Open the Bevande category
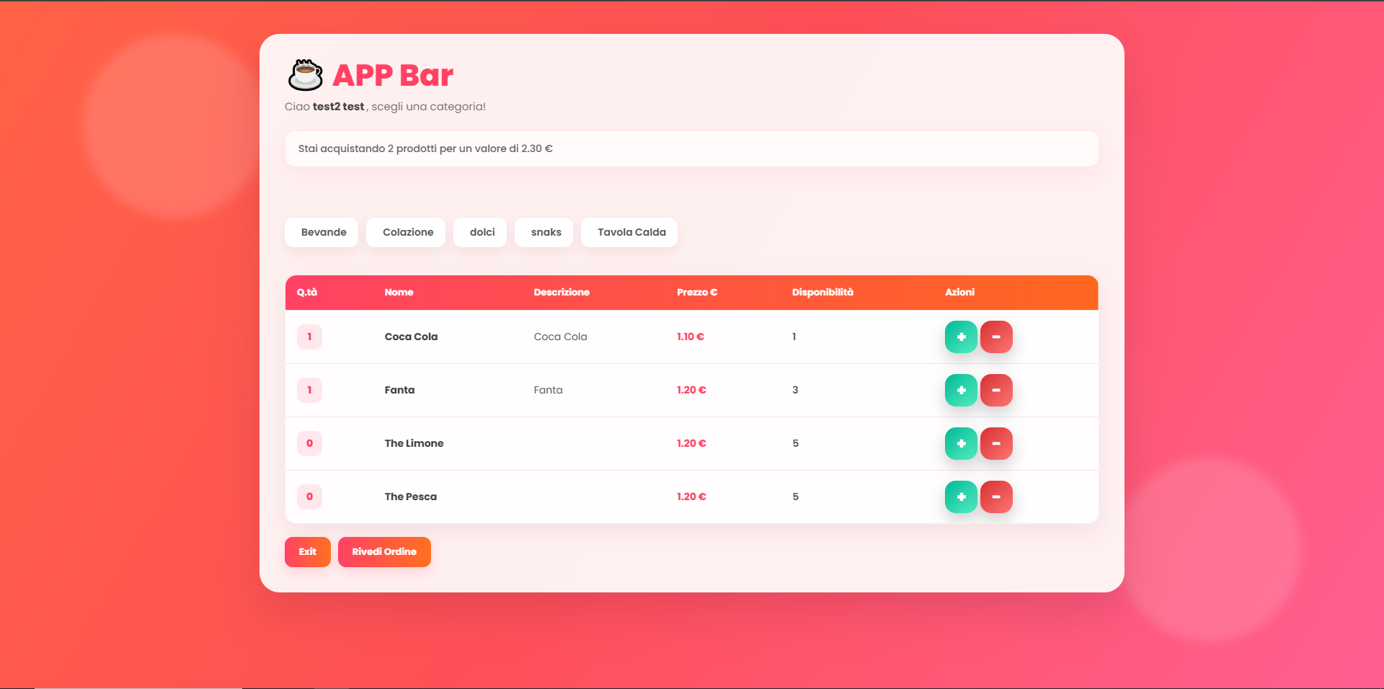 [321, 232]
